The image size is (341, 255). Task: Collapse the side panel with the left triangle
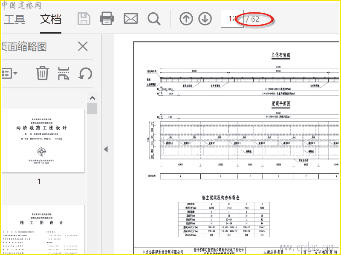click(106, 149)
